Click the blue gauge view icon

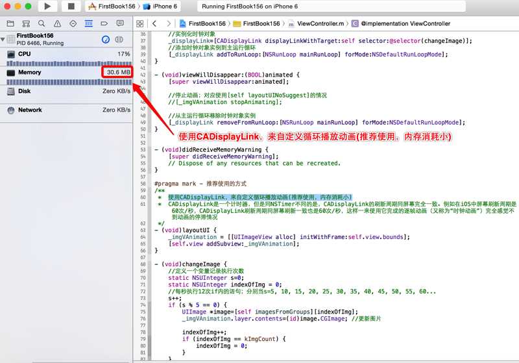click(106, 40)
